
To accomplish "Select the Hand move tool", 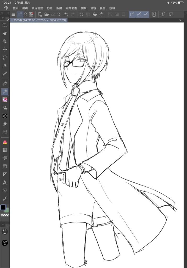I will point(5,33).
